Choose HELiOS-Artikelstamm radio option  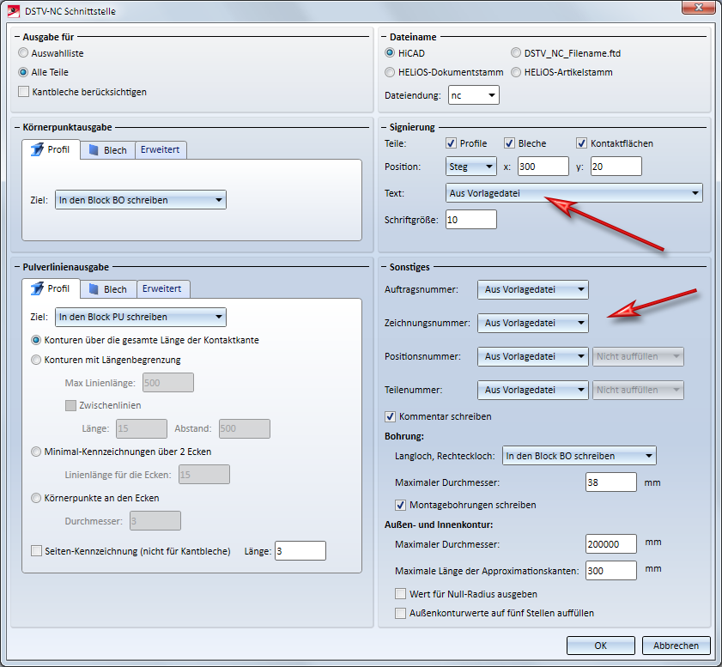coord(516,72)
